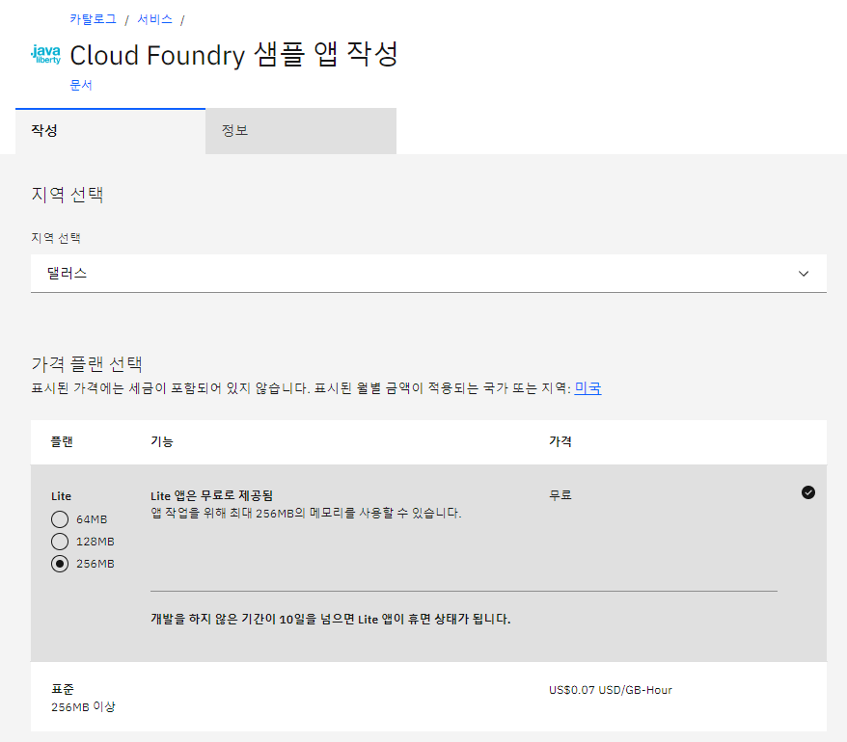Select the 64MB radio button
This screenshot has height=742, width=847.
click(x=60, y=519)
